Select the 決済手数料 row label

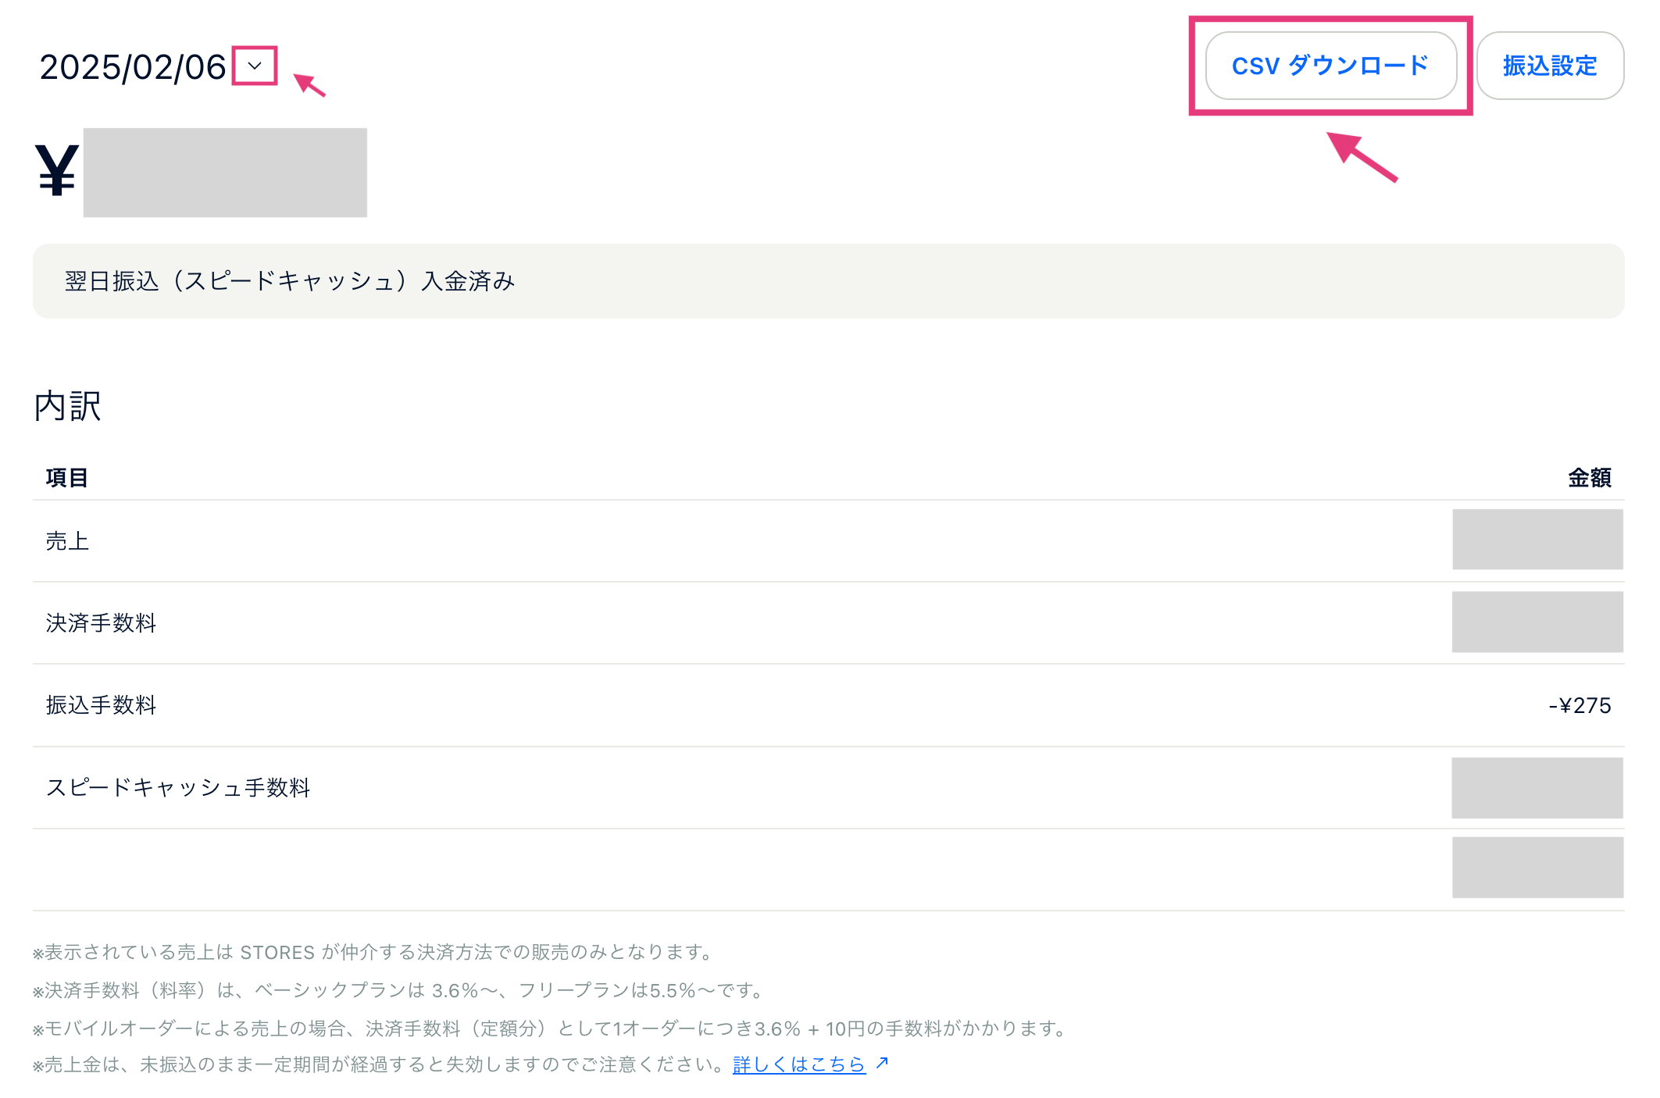point(101,622)
